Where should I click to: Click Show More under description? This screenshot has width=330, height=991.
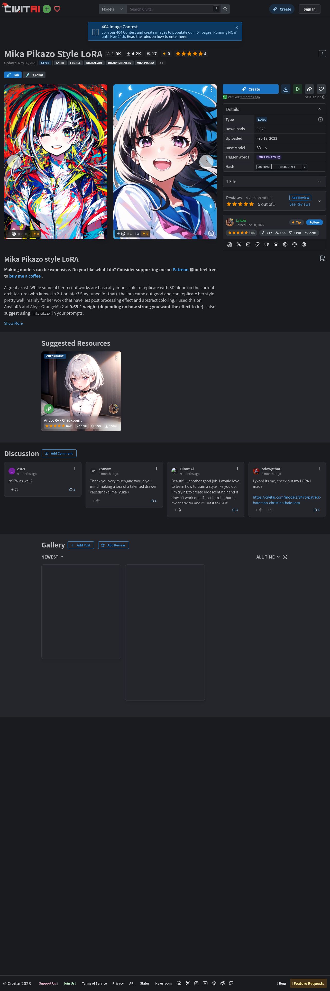13,323
